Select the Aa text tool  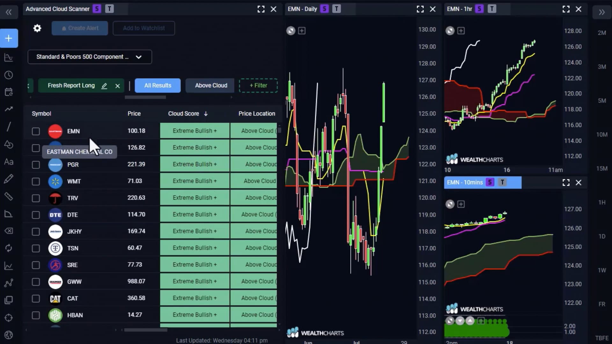[9, 162]
